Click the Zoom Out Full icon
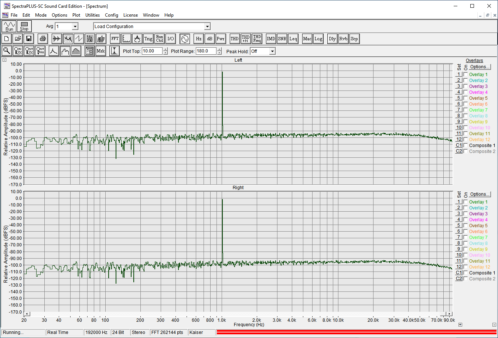Screen dimensions: 498x338 tap(40, 51)
